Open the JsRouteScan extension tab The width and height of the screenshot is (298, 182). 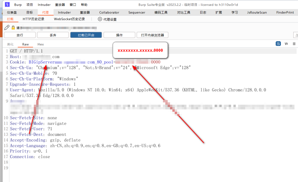257,12
